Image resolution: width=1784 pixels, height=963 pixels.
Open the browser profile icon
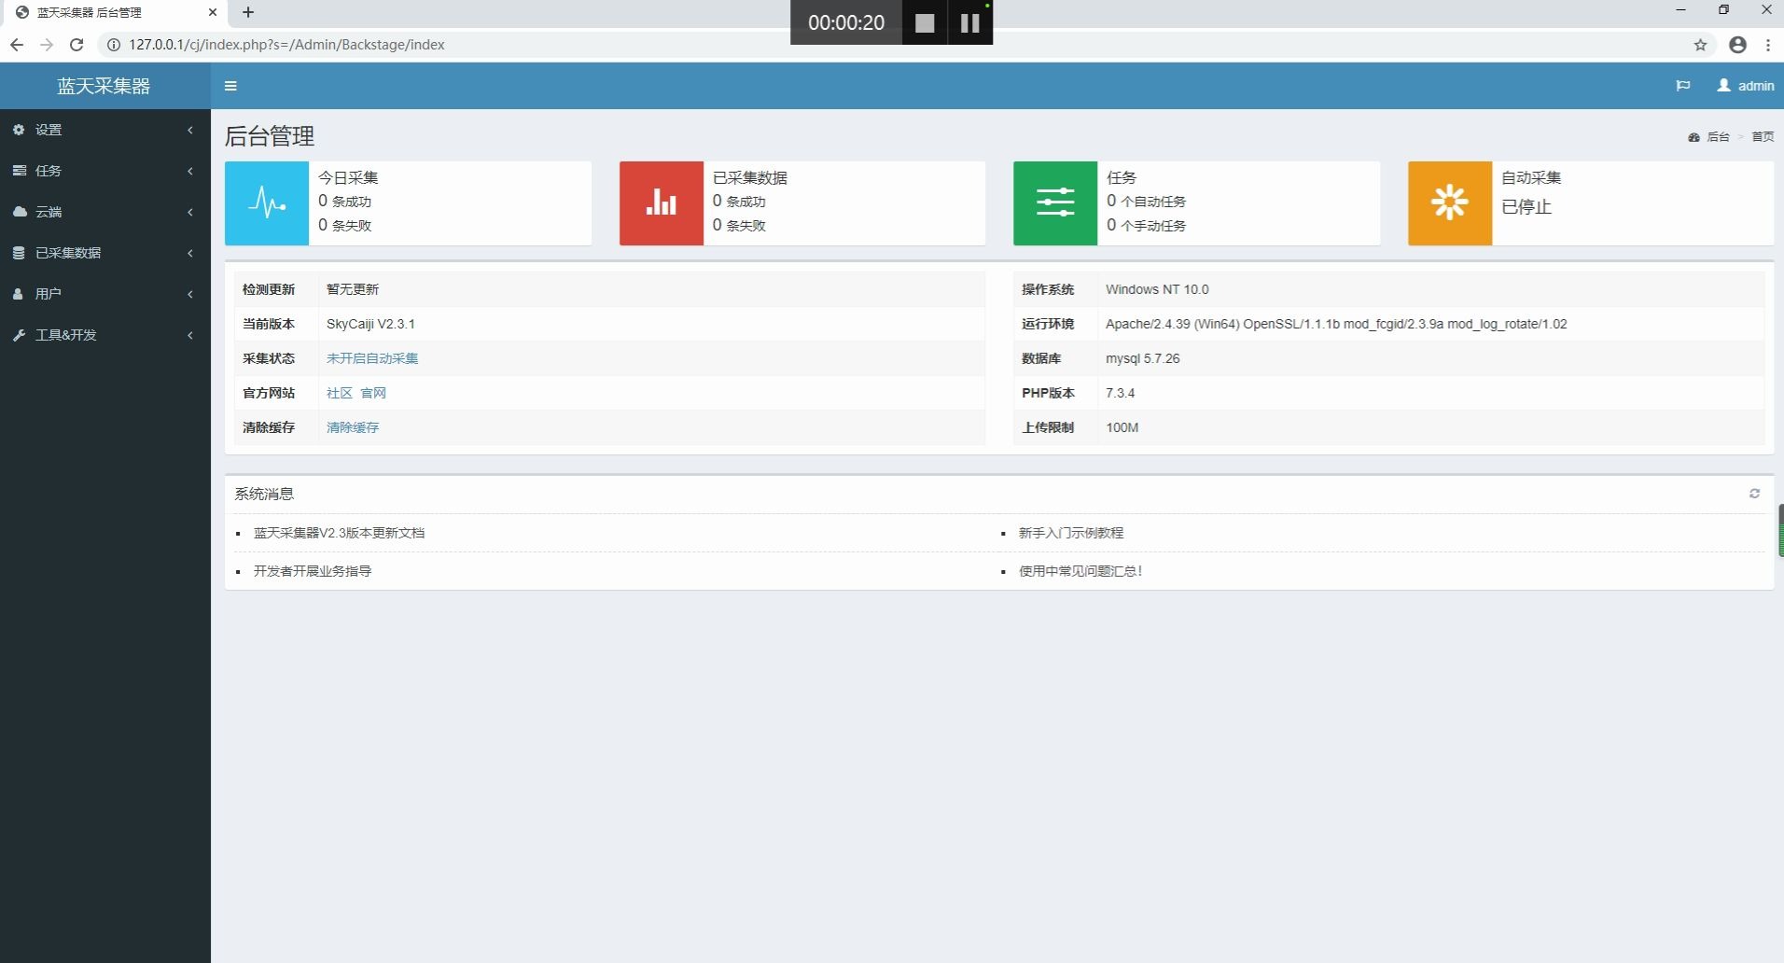[1737, 45]
